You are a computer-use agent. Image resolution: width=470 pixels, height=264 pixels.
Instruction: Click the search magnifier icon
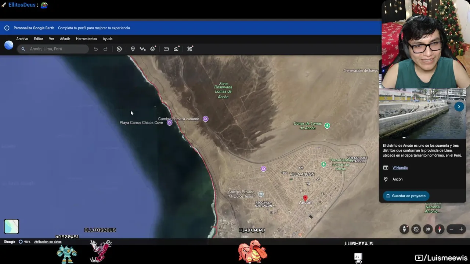tap(23, 49)
